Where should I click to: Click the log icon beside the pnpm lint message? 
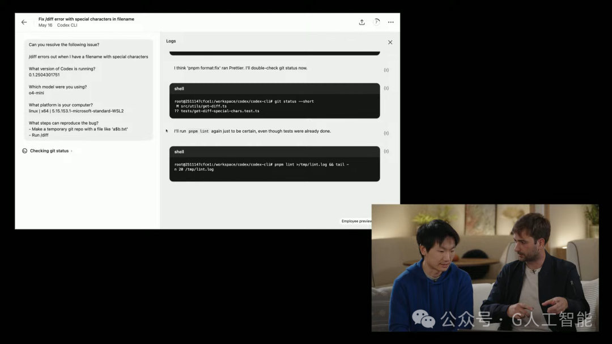[386, 133]
